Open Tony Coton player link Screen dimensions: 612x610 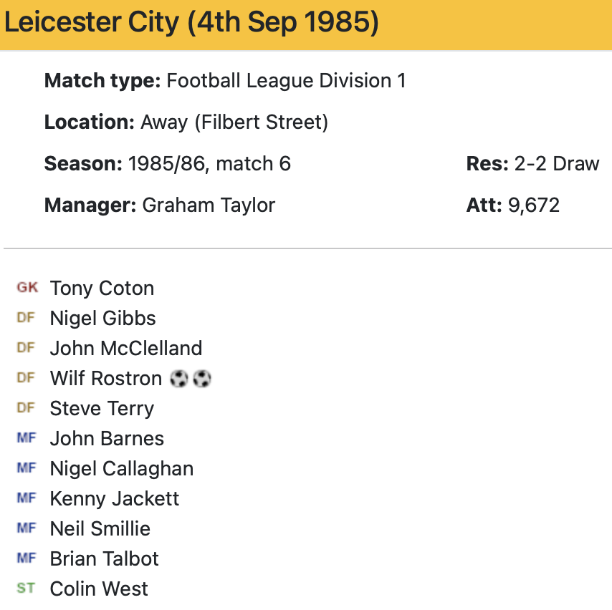(x=102, y=289)
